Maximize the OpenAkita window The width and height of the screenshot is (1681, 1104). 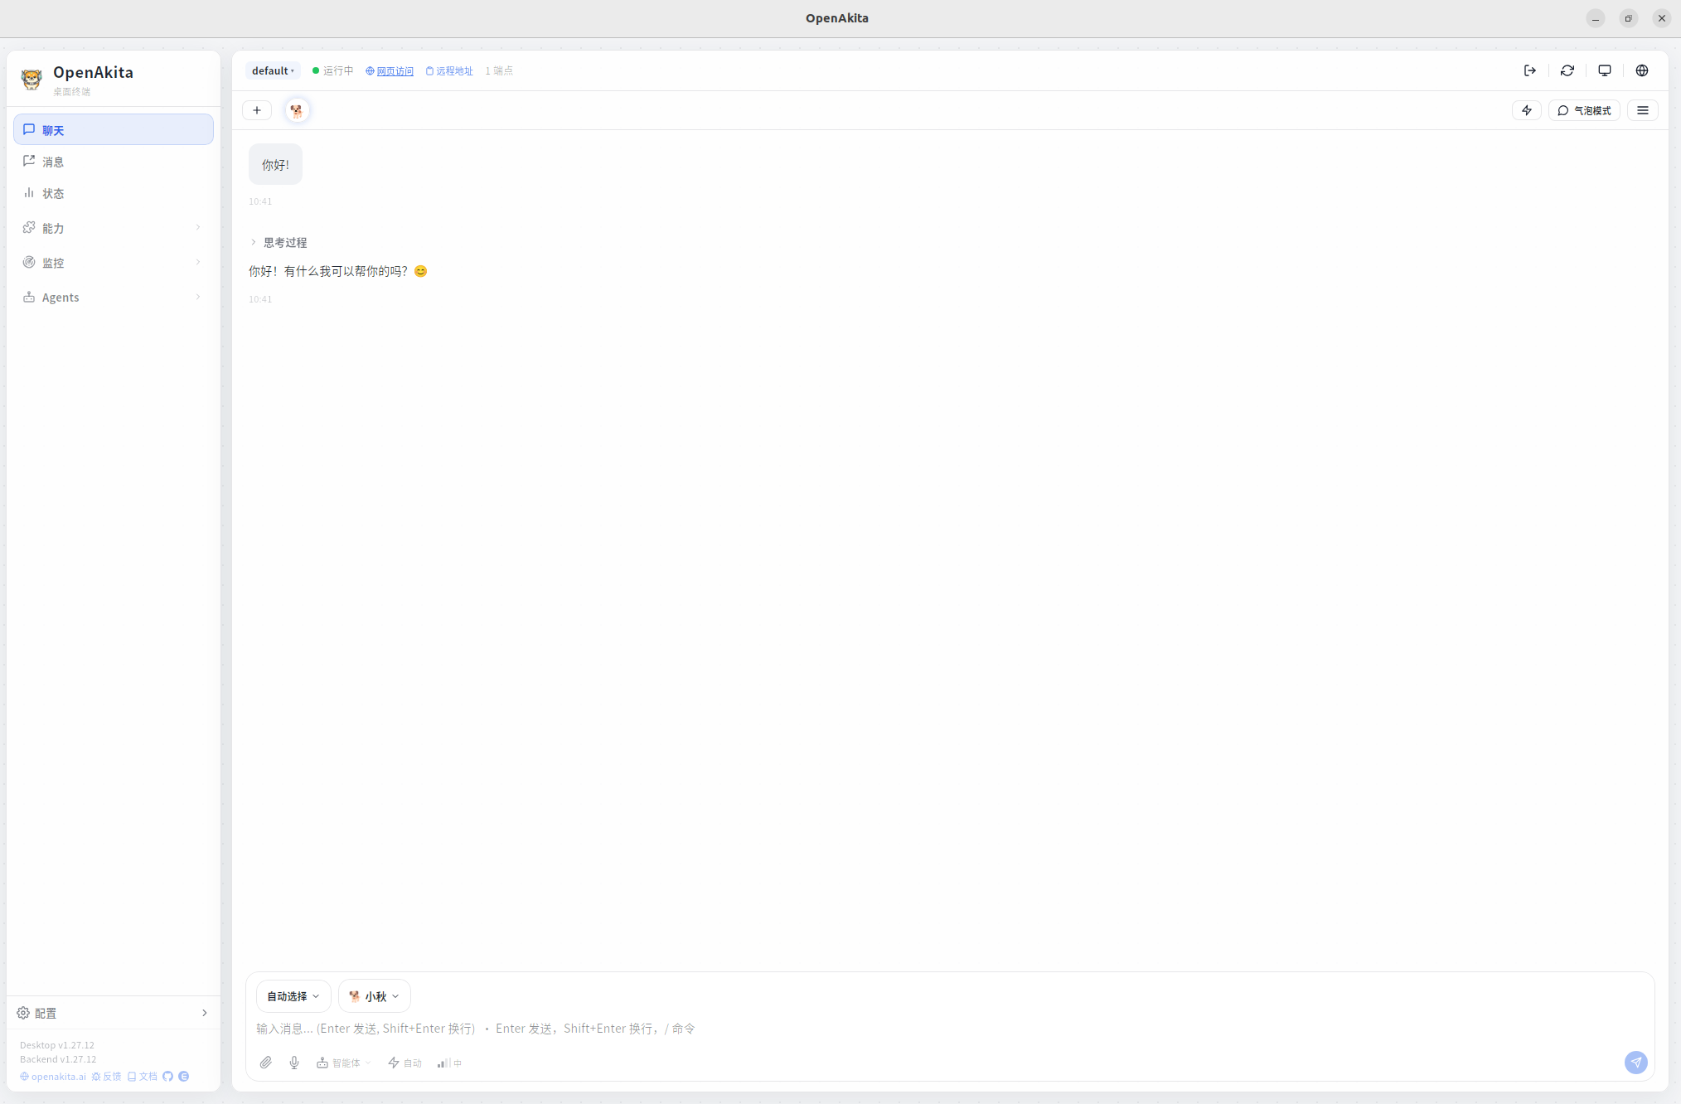point(1629,18)
